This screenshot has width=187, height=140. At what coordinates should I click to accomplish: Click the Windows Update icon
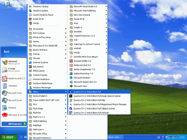(x=30, y=10)
